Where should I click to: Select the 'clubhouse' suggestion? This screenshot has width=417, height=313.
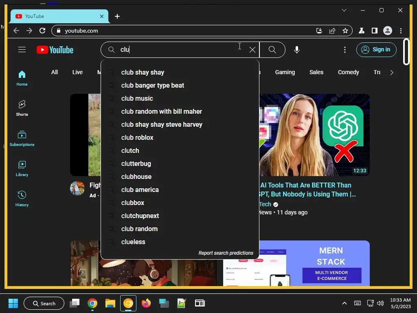click(x=180, y=177)
